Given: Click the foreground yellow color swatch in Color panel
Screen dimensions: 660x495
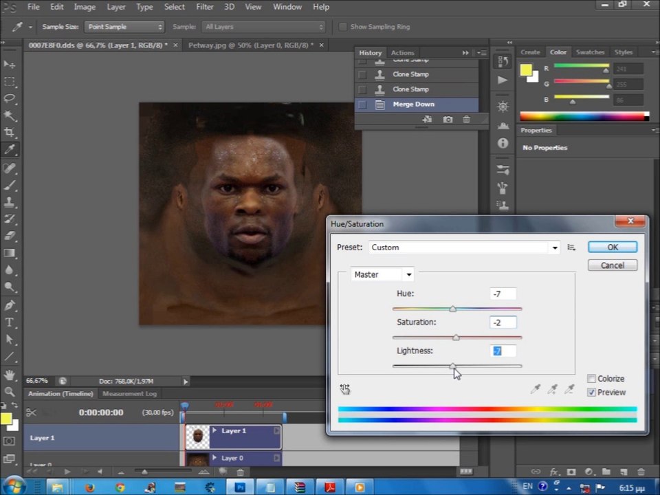Looking at the screenshot, I should (x=526, y=70).
